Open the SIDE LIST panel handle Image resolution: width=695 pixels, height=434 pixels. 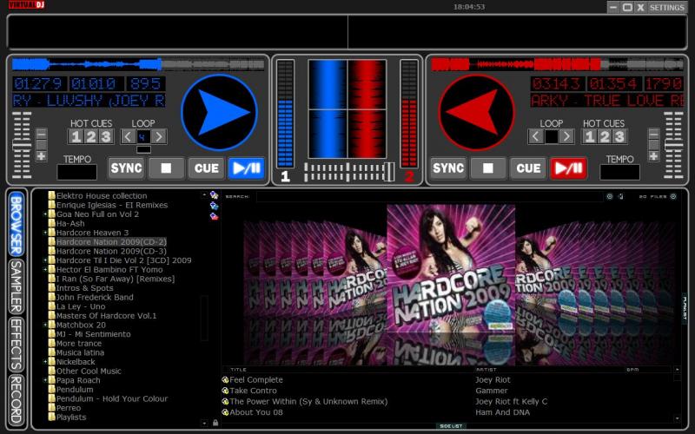[x=451, y=426]
